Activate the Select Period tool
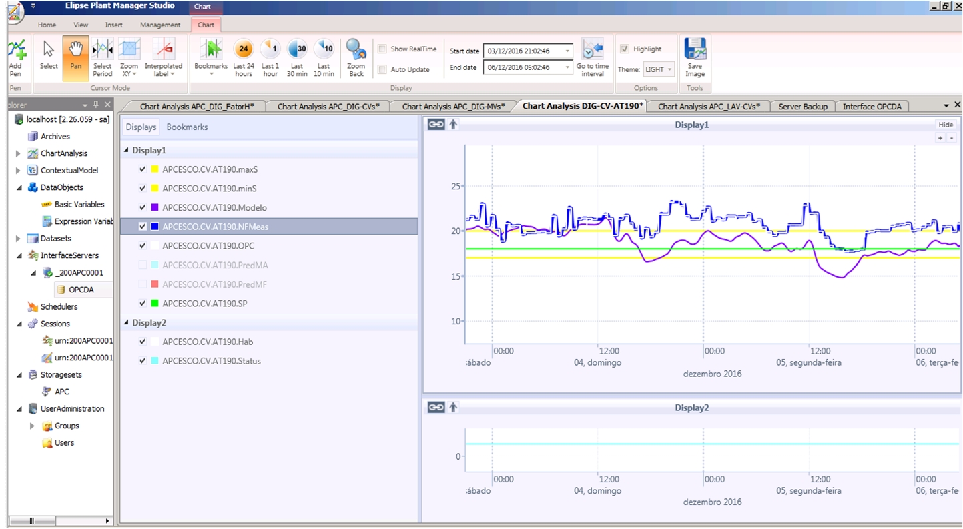Viewport: 963px width, 529px height. 103,49
